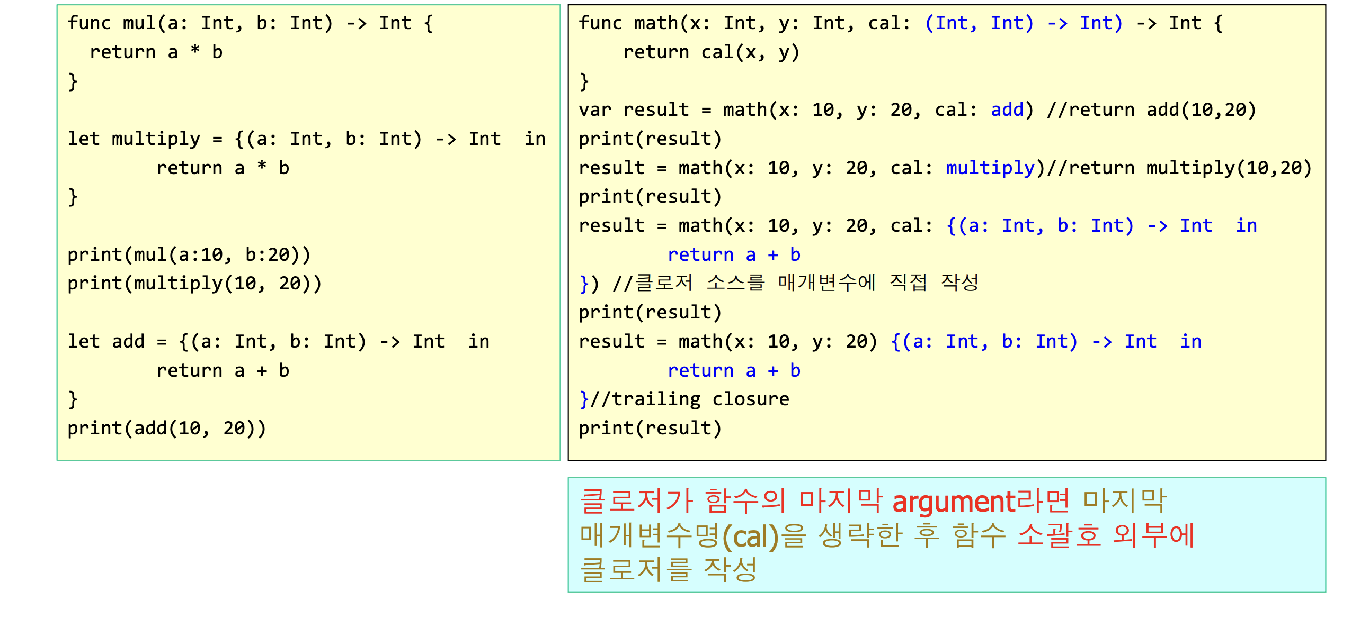Click the 'print(mul(a:10, b:20))' line
The height and width of the screenshot is (619, 1369).
pos(189,255)
